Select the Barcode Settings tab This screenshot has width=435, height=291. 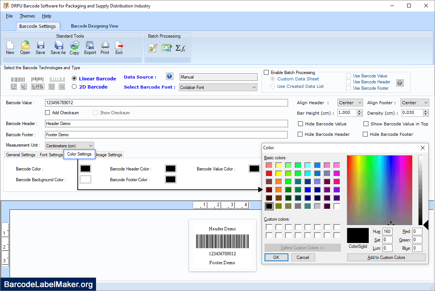pos(38,26)
